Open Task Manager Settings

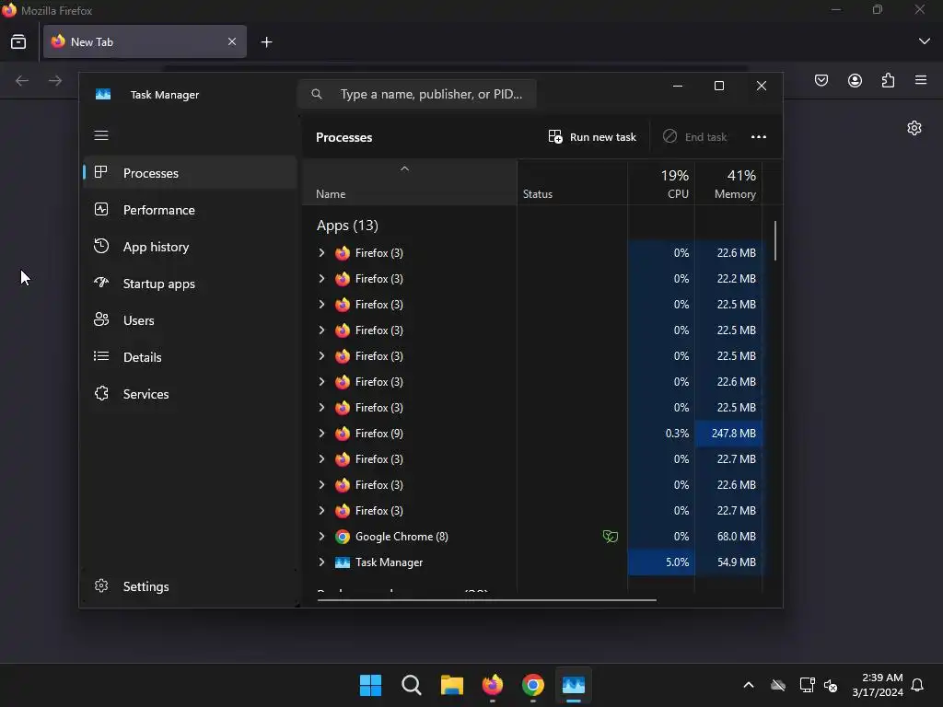tap(190, 586)
